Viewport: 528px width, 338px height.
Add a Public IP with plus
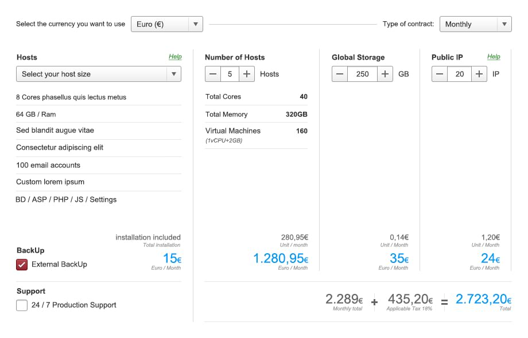(x=479, y=74)
